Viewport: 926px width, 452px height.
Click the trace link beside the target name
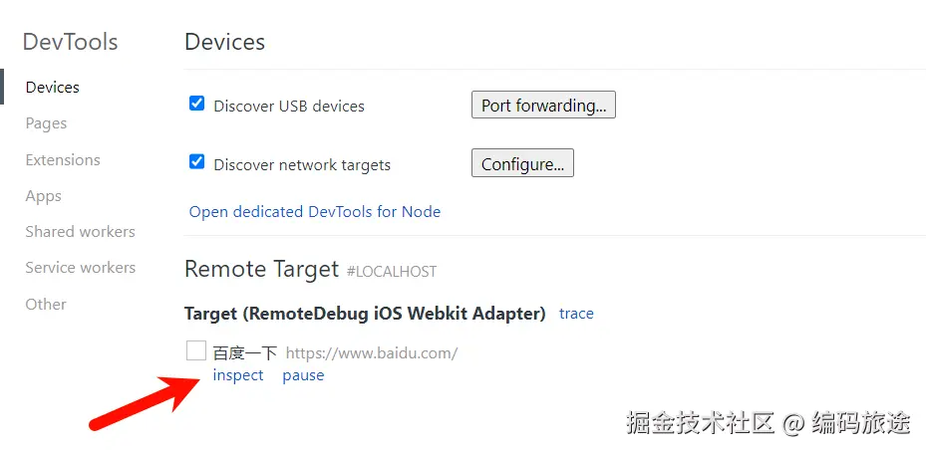[x=576, y=314]
